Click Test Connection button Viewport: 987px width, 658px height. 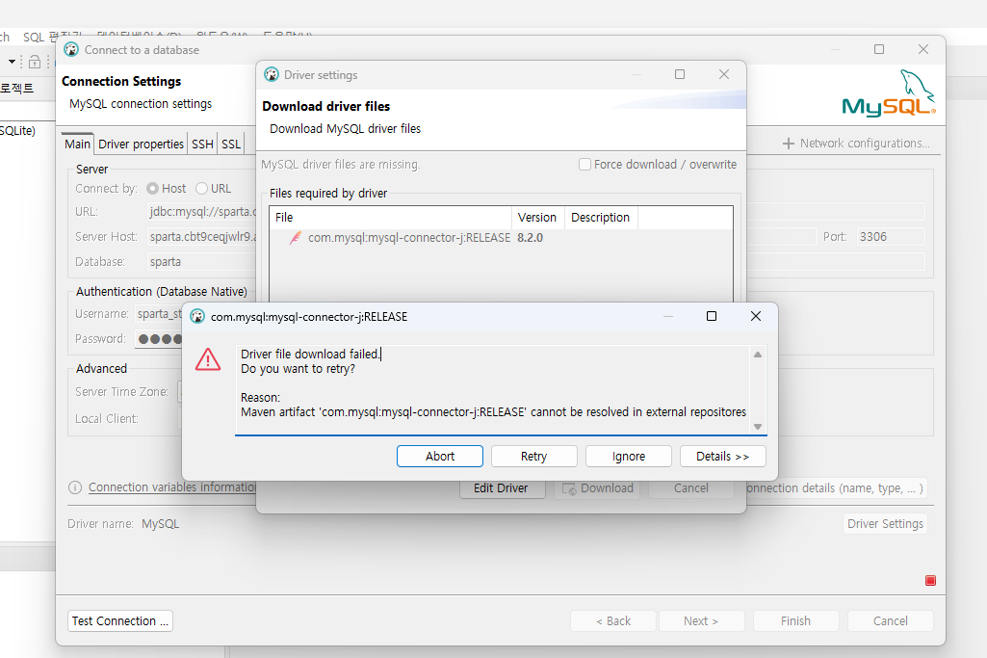coord(120,620)
